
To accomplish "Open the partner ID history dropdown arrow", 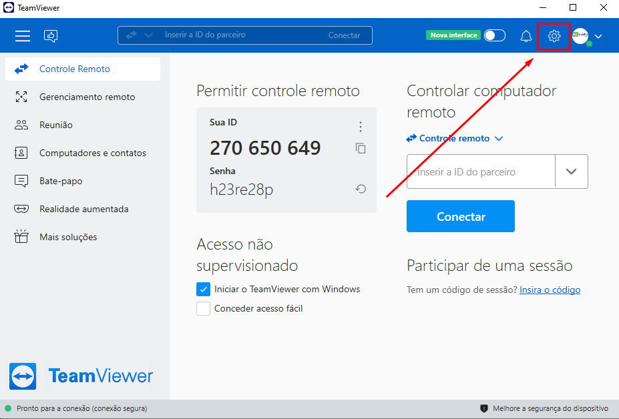I will [x=571, y=171].
